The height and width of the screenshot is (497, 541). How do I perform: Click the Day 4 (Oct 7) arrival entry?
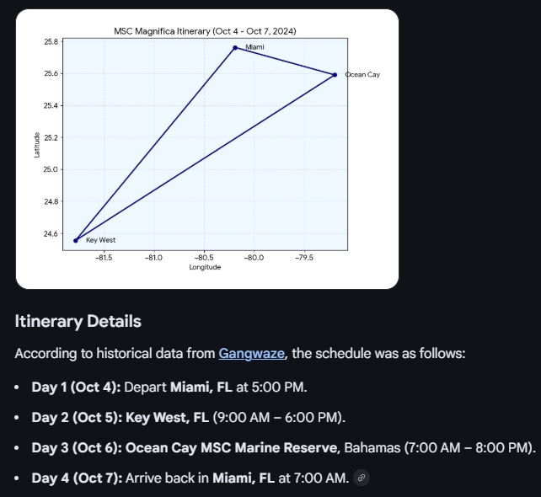[190, 478]
